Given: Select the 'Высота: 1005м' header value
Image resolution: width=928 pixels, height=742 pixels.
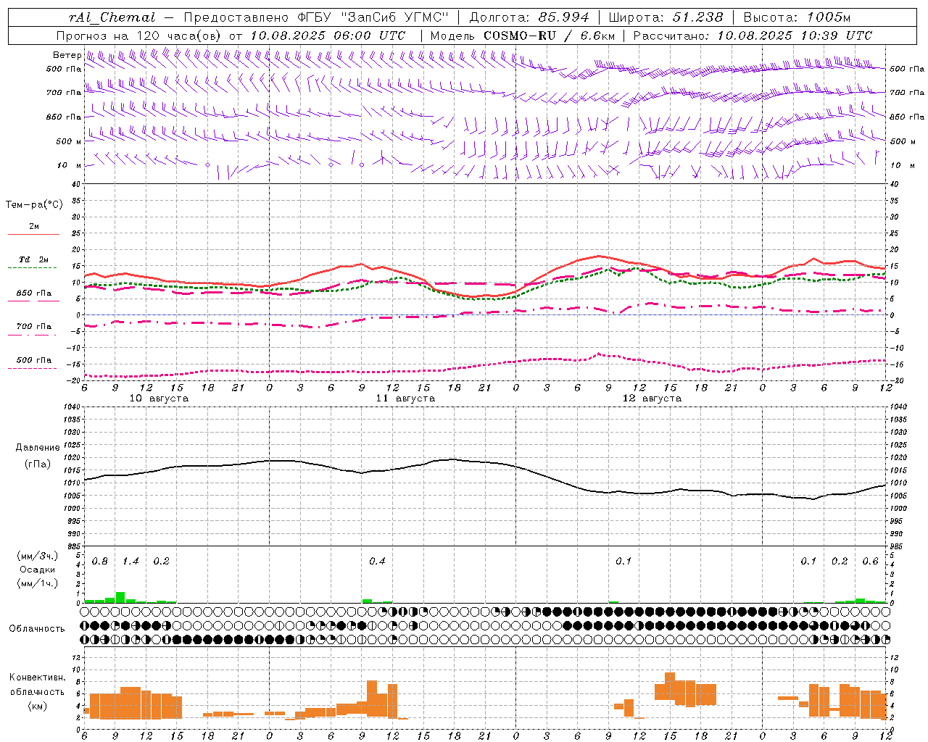Looking at the screenshot, I should tap(797, 17).
